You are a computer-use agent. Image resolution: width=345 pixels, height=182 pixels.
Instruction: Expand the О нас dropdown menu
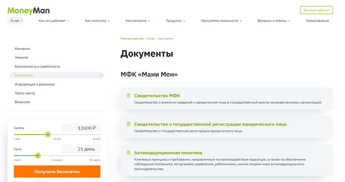(x=15, y=21)
